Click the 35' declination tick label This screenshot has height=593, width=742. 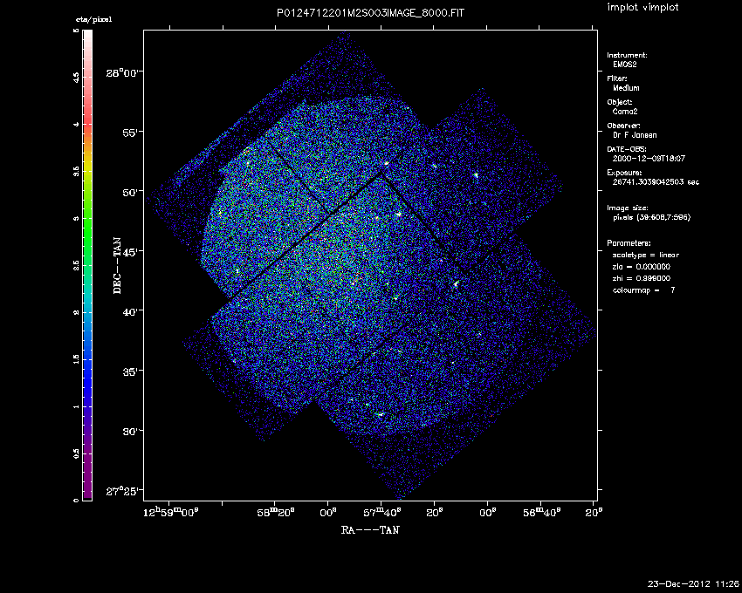(131, 371)
